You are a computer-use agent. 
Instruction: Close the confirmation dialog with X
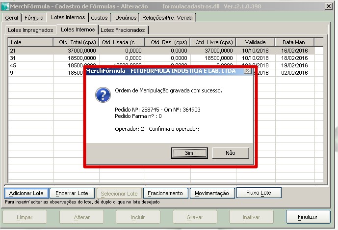247,71
